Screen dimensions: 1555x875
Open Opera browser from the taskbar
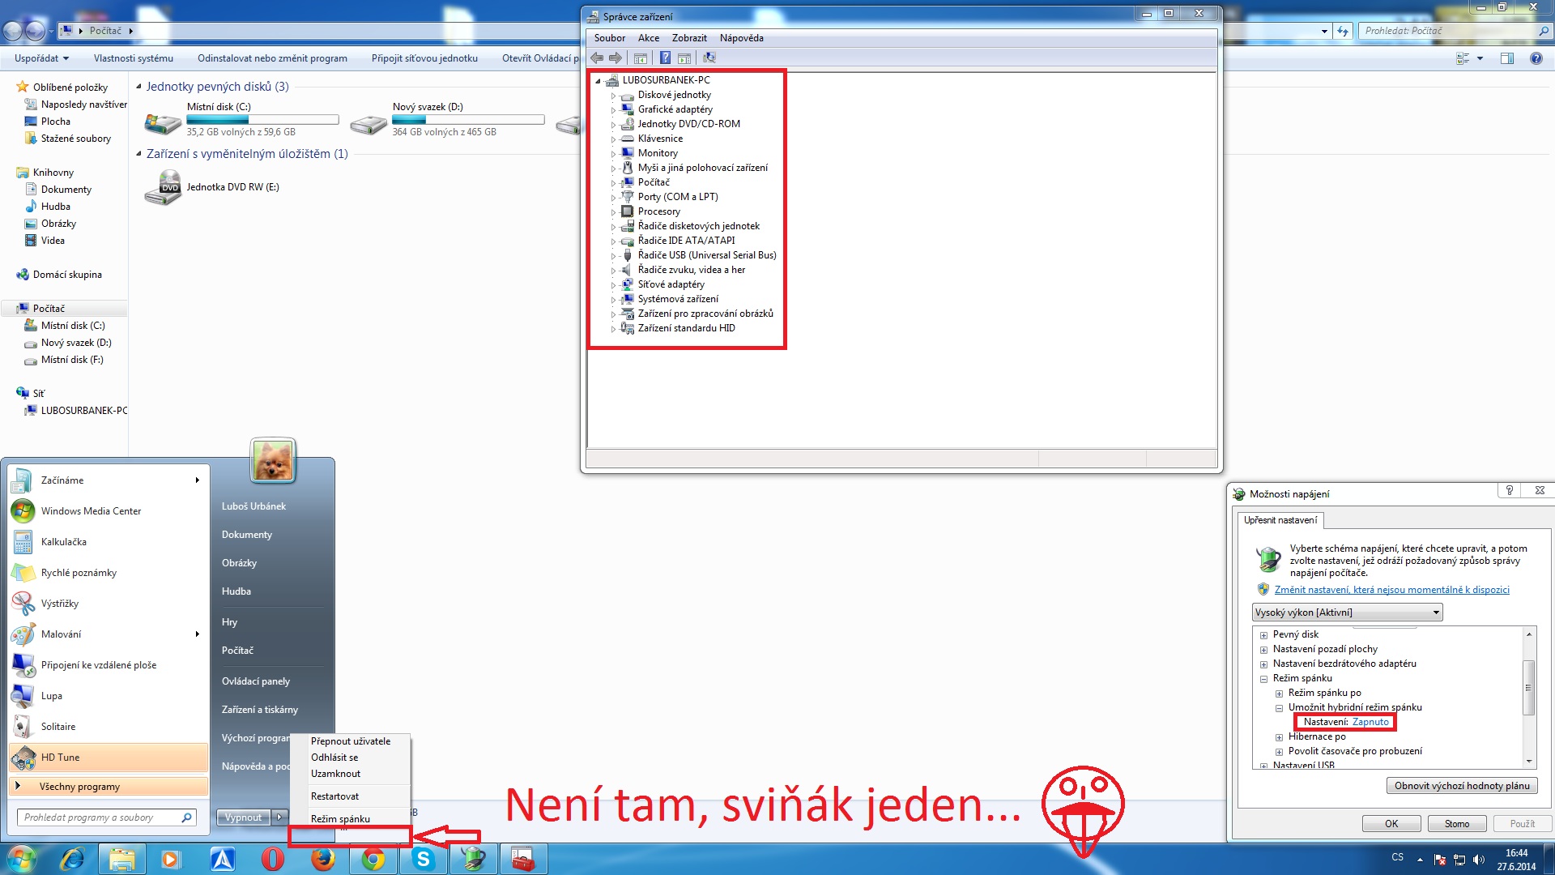(273, 859)
